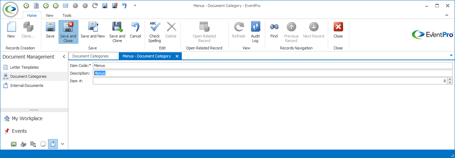Screen dimensions: 455x158
Task: Click the speech bubble navigation icon
Action: 43,144
